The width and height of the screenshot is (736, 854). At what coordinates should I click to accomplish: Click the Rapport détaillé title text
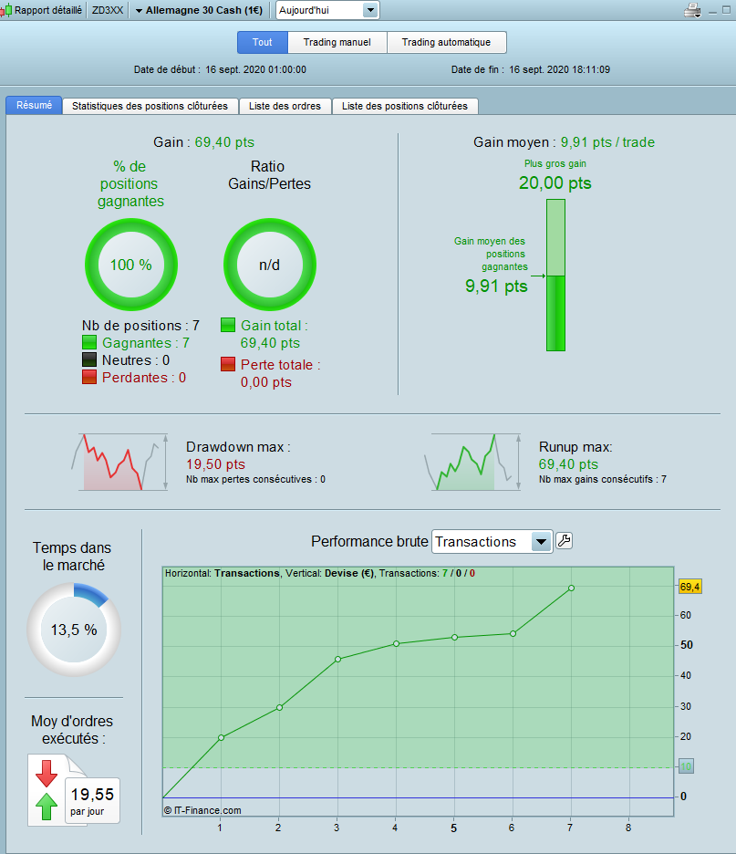pyautogui.click(x=48, y=10)
